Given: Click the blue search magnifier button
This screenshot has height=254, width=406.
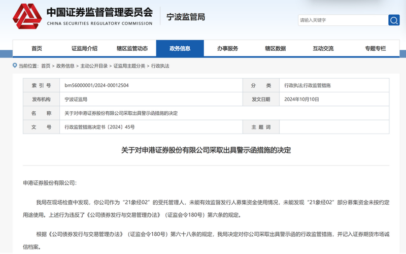Looking at the screenshot, I should coord(394,20).
